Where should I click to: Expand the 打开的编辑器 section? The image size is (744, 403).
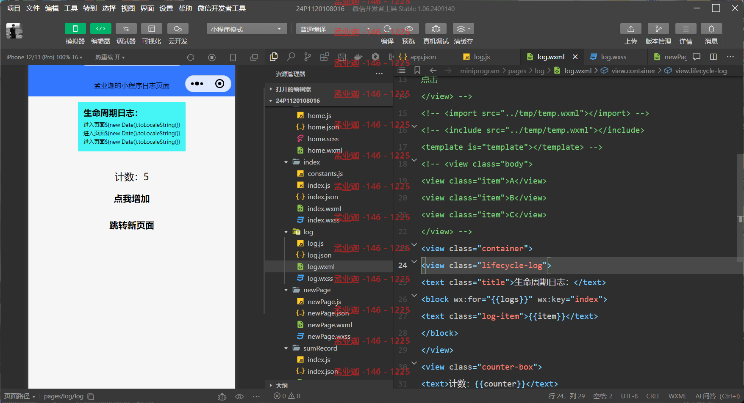pyautogui.click(x=329, y=89)
